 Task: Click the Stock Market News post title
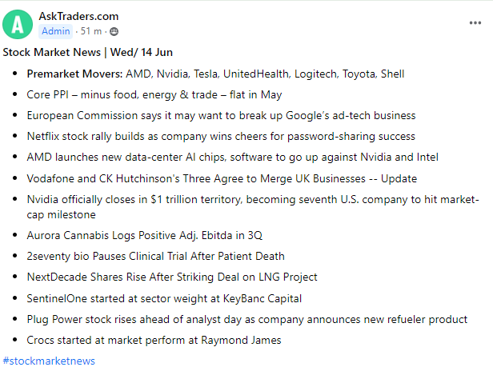point(88,53)
